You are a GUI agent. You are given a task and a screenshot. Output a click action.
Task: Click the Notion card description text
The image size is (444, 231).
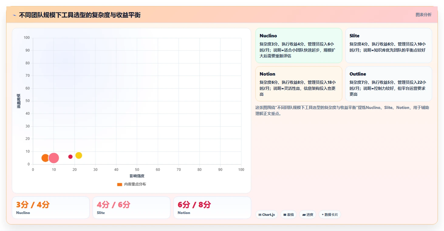tap(298, 88)
